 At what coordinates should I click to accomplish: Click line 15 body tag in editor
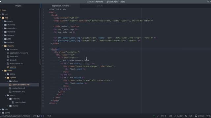[x=55, y=49]
